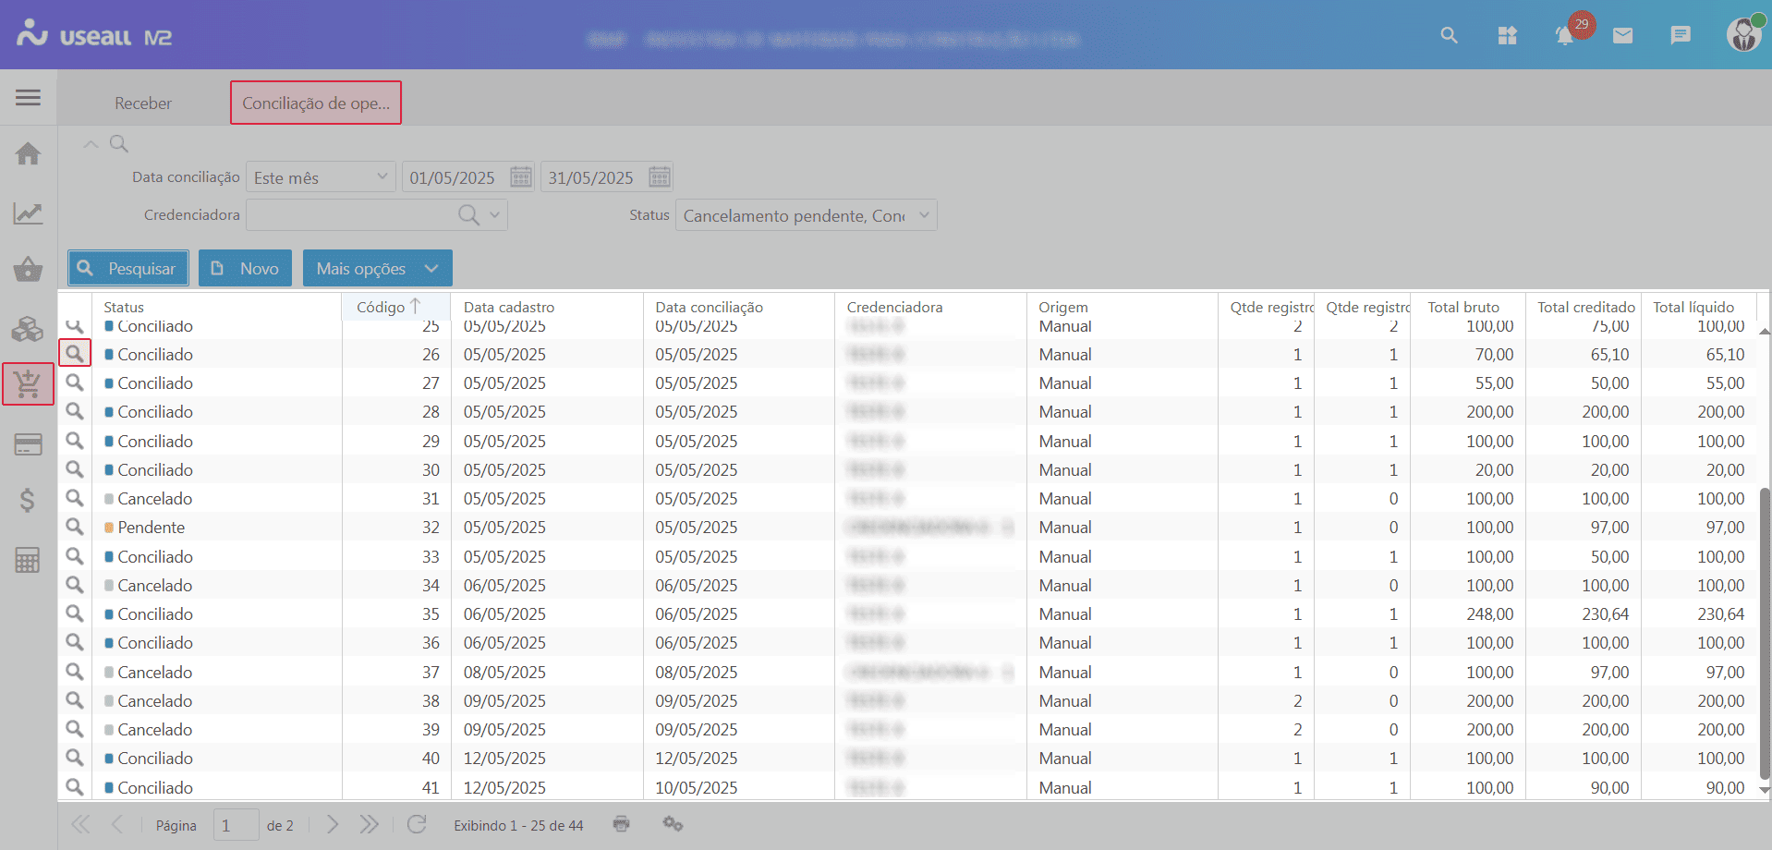Click the mail envelope icon in header

click(x=1622, y=36)
